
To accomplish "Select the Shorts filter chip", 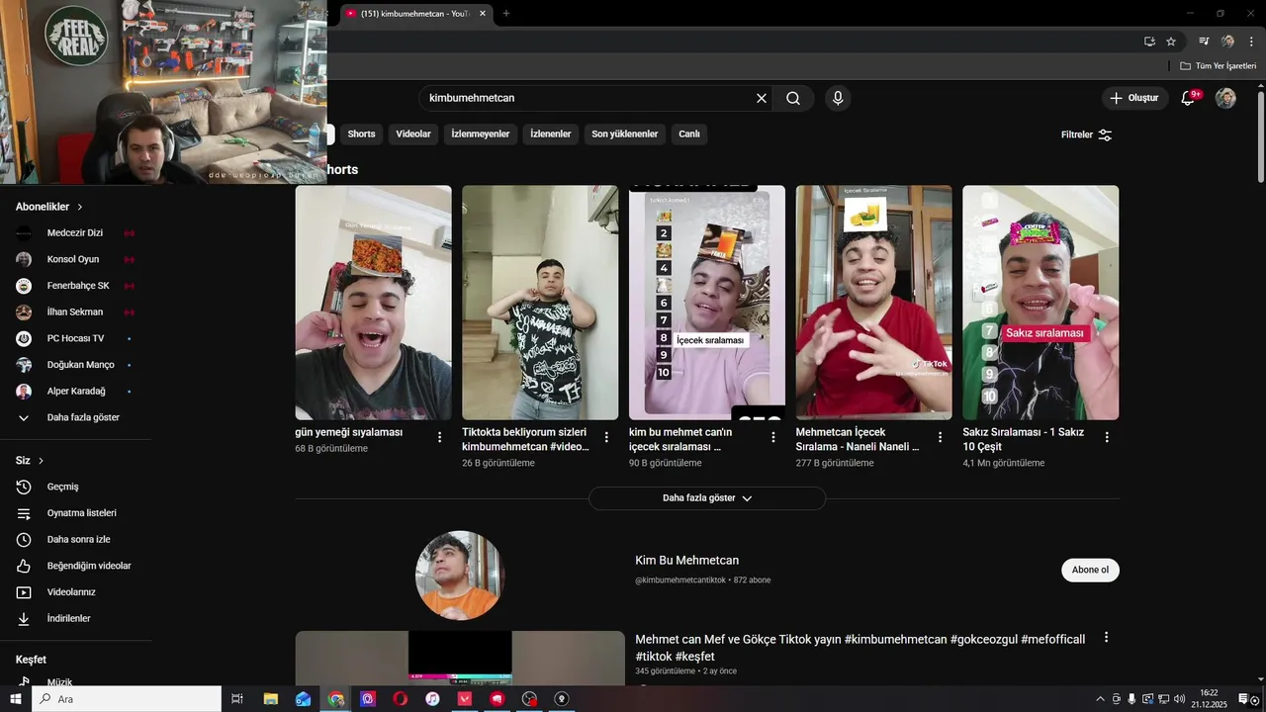I will 361,133.
